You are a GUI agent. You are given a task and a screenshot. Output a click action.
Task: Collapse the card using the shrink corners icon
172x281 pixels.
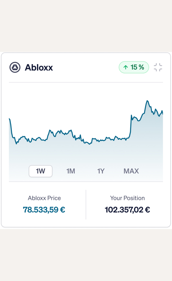(x=158, y=67)
